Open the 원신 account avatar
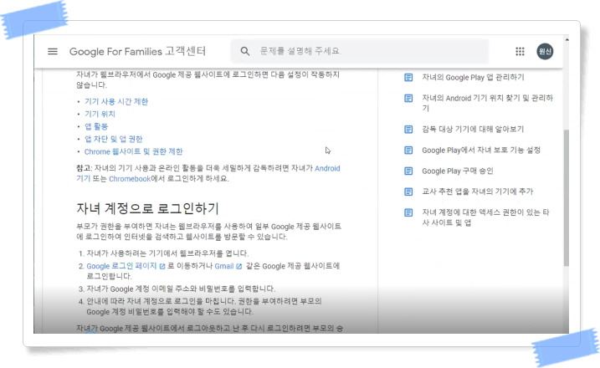 pyautogui.click(x=545, y=51)
